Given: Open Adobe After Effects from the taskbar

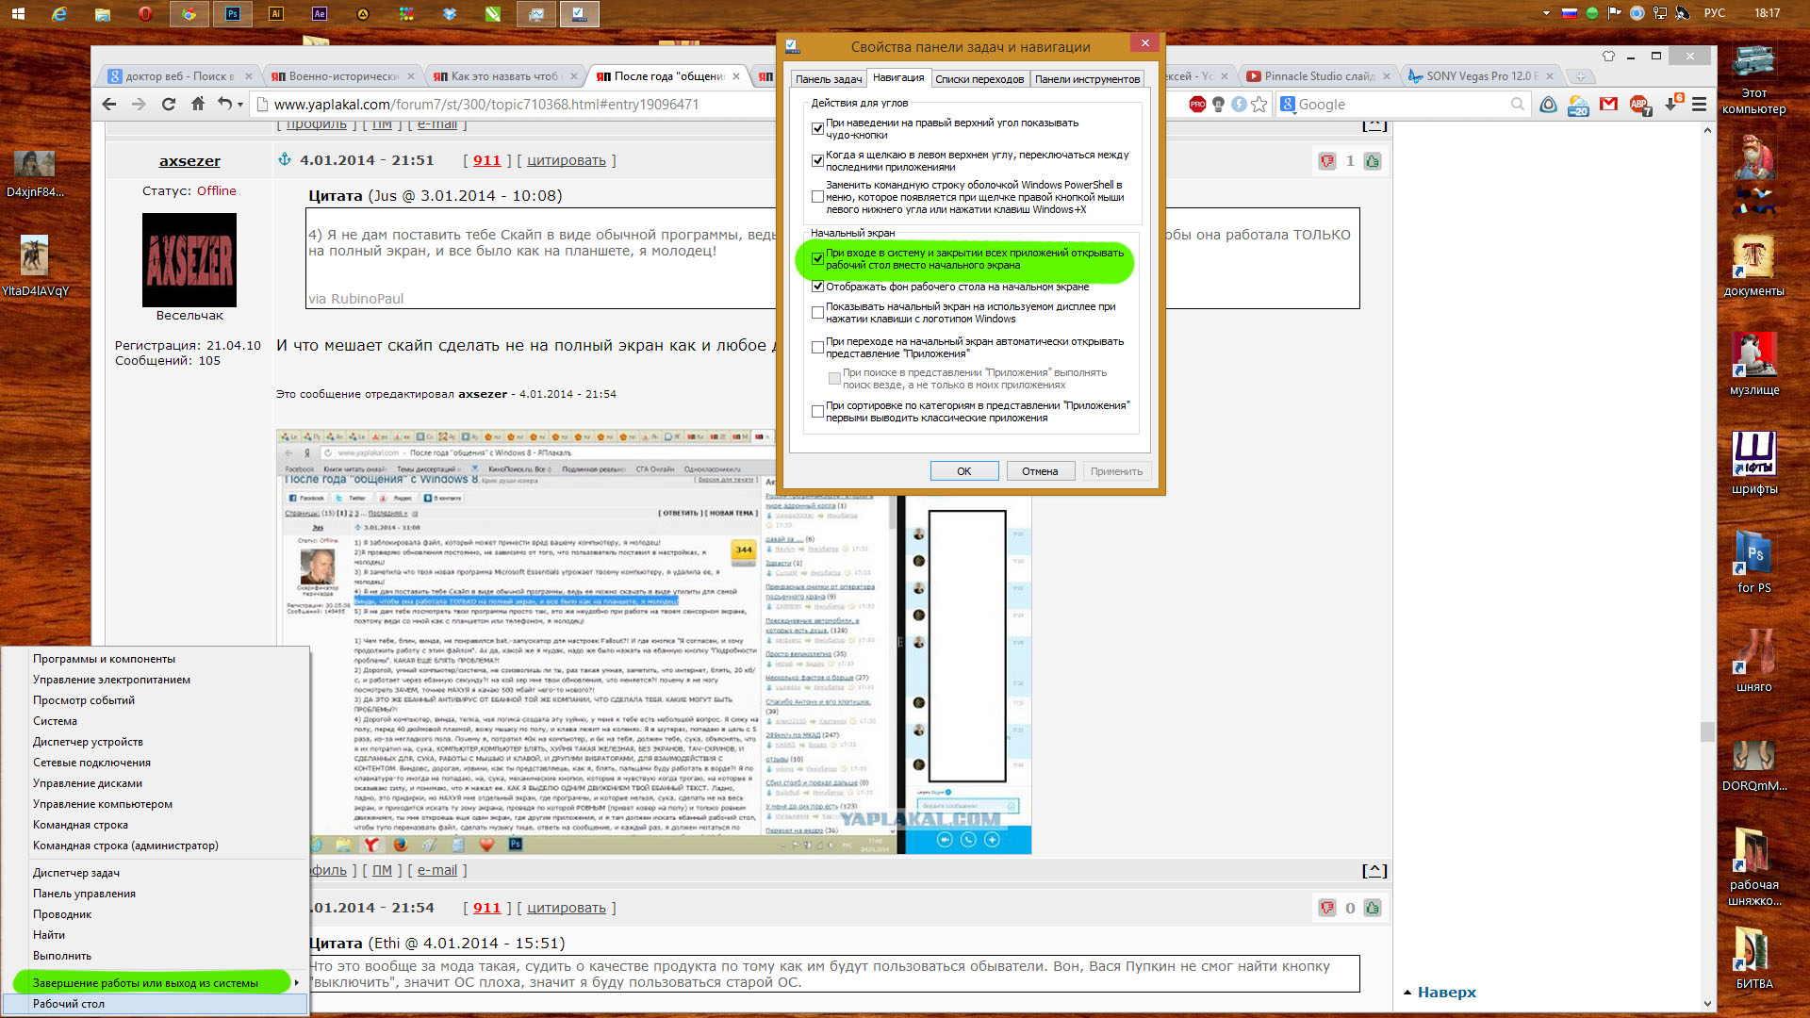Looking at the screenshot, I should [319, 13].
